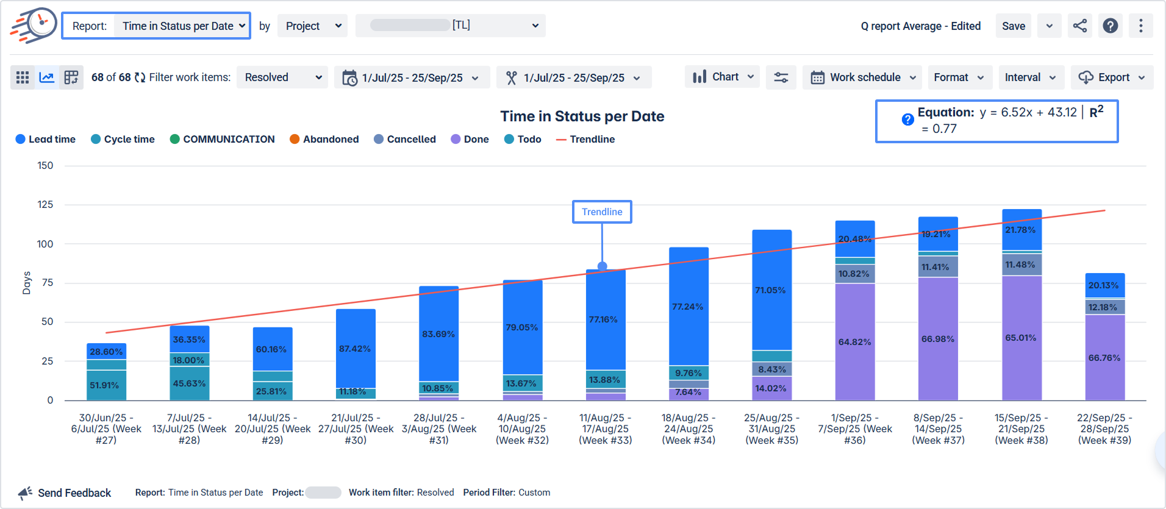Hide the Trendline legend entry
This screenshot has width=1166, height=509.
tap(585, 139)
